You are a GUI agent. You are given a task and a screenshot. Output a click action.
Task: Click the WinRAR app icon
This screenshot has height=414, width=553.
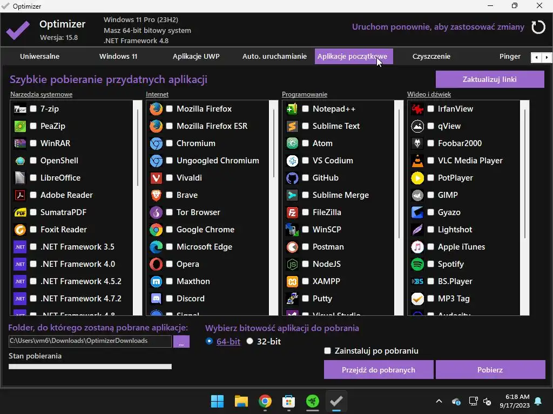pyautogui.click(x=20, y=143)
